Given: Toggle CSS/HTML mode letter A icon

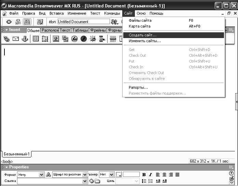Looking at the screenshot, I should coord(48,175).
